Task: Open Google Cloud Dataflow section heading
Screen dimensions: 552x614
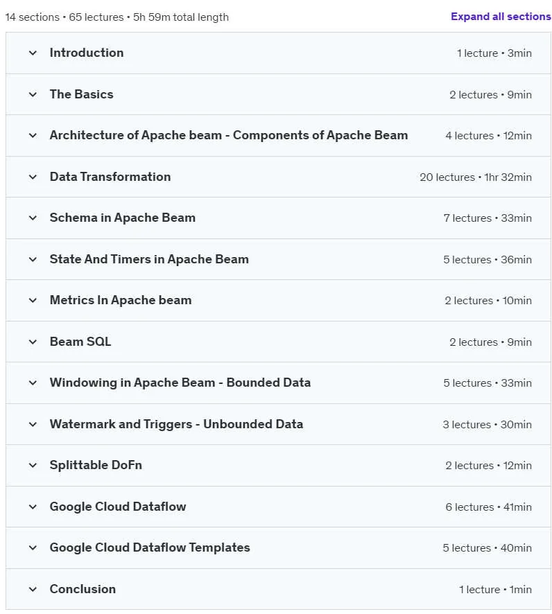Action: coord(118,507)
